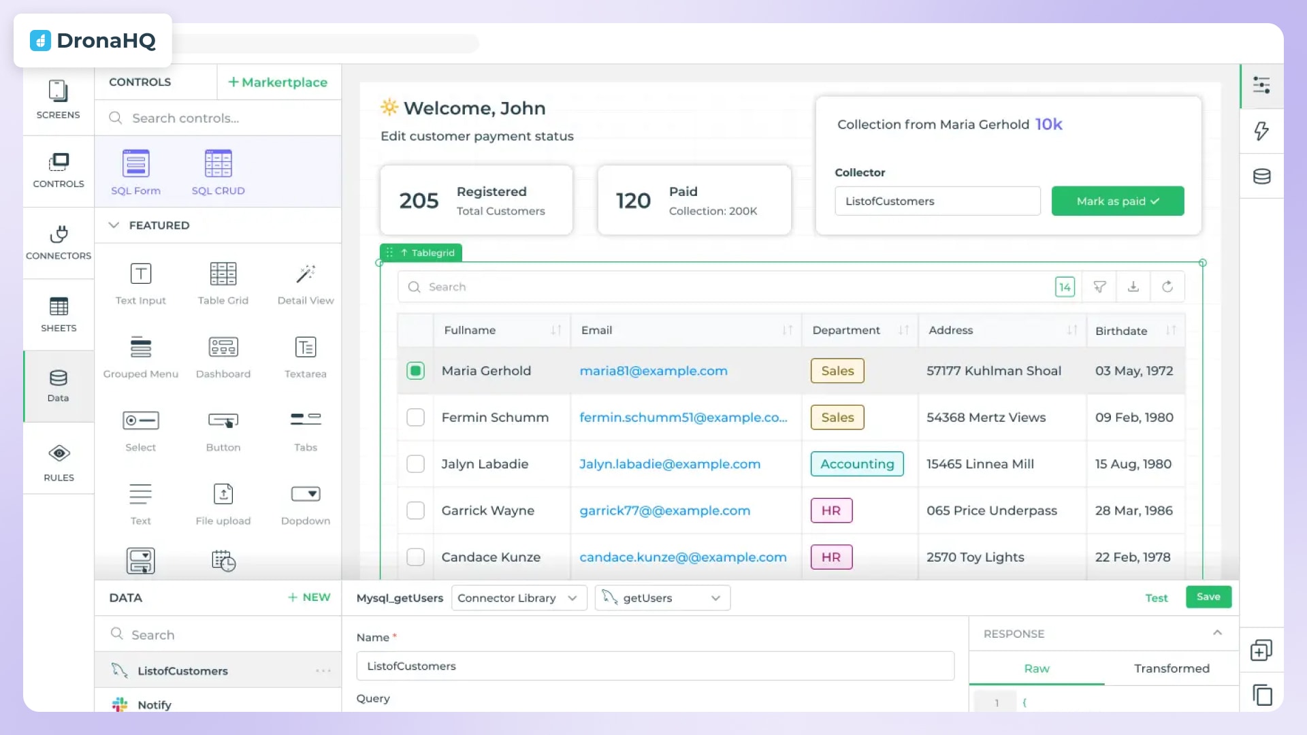
Task: Collapse the FEATURED controls section
Action: click(x=114, y=225)
